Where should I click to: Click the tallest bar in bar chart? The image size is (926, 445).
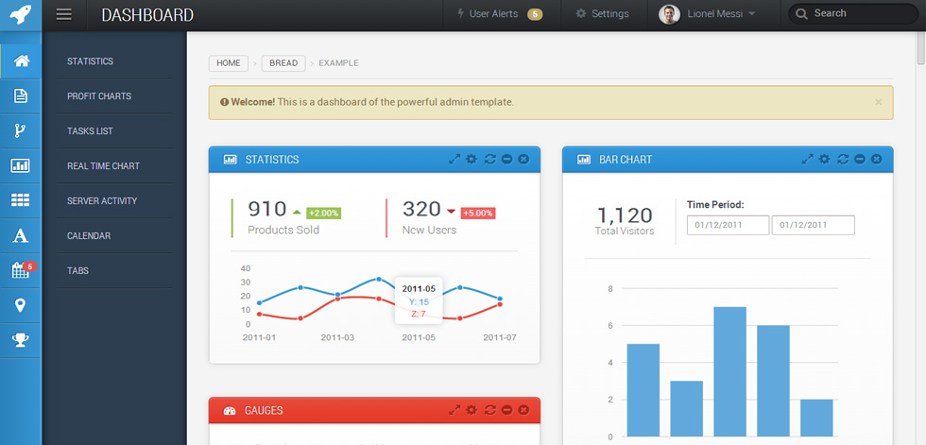729,371
